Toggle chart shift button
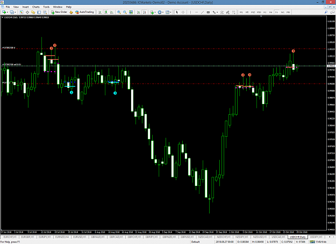 (145, 12)
